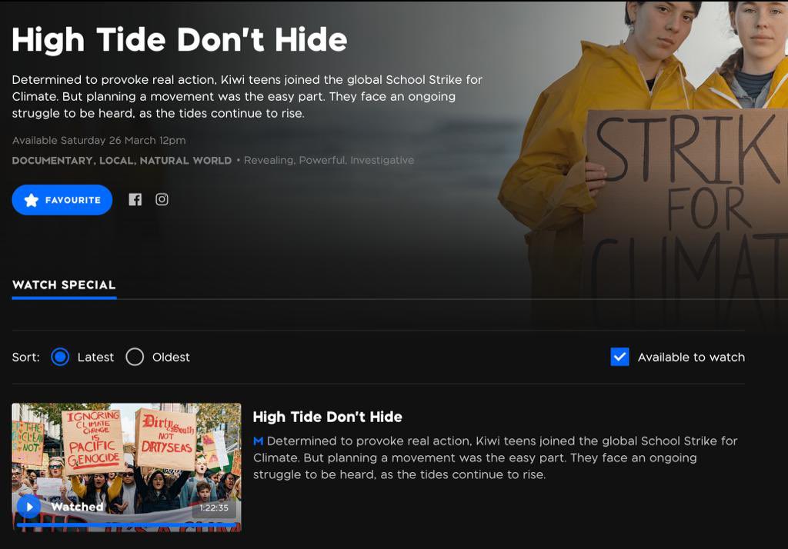Click the Revealing, Powerful, Investigative tags
The image size is (788, 549).
329,160
